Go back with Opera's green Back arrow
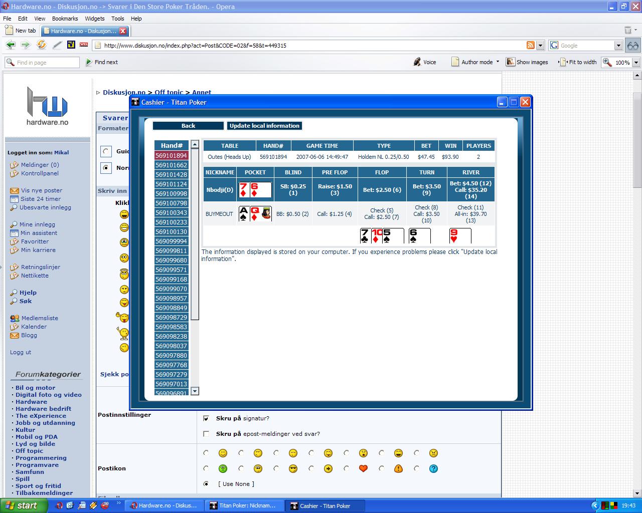The height and width of the screenshot is (513, 642). (x=11, y=45)
